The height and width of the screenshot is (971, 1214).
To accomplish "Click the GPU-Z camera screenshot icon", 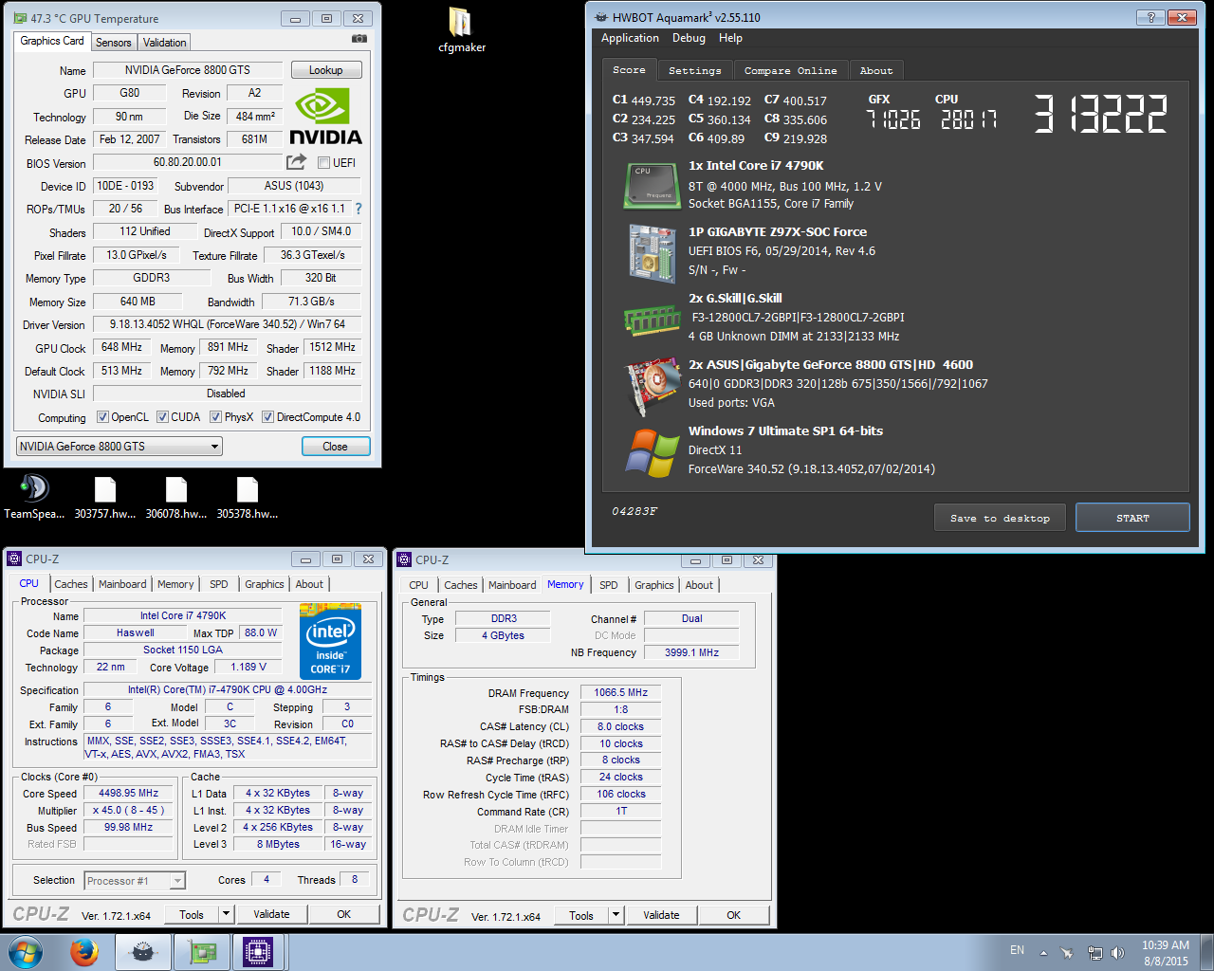I will click(359, 39).
